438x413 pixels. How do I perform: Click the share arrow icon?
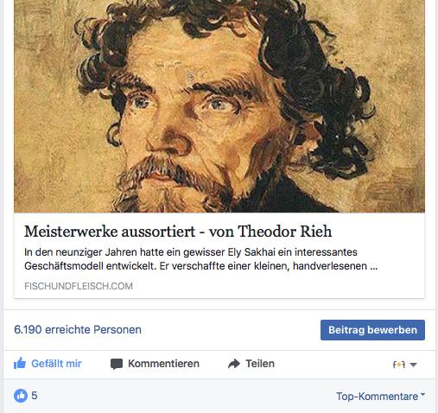pyautogui.click(x=234, y=364)
